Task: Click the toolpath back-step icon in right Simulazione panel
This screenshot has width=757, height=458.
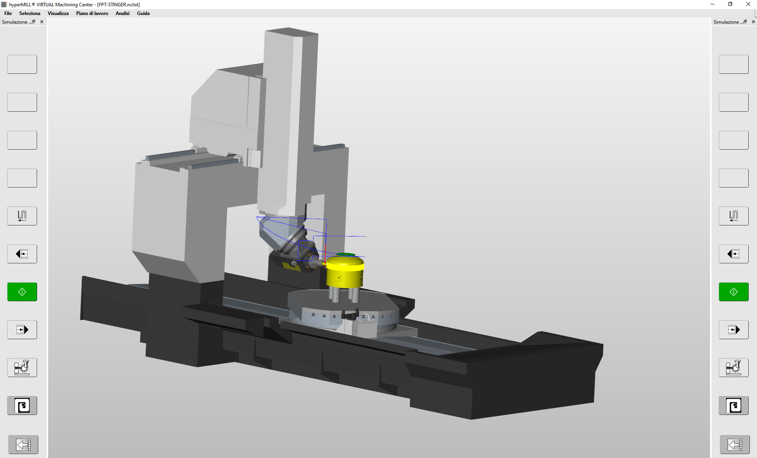Action: 734,216
